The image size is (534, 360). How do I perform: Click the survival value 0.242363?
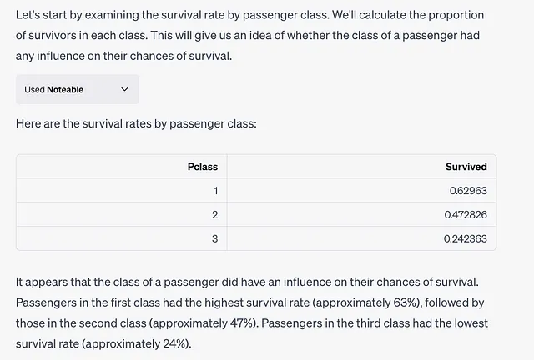[466, 238]
